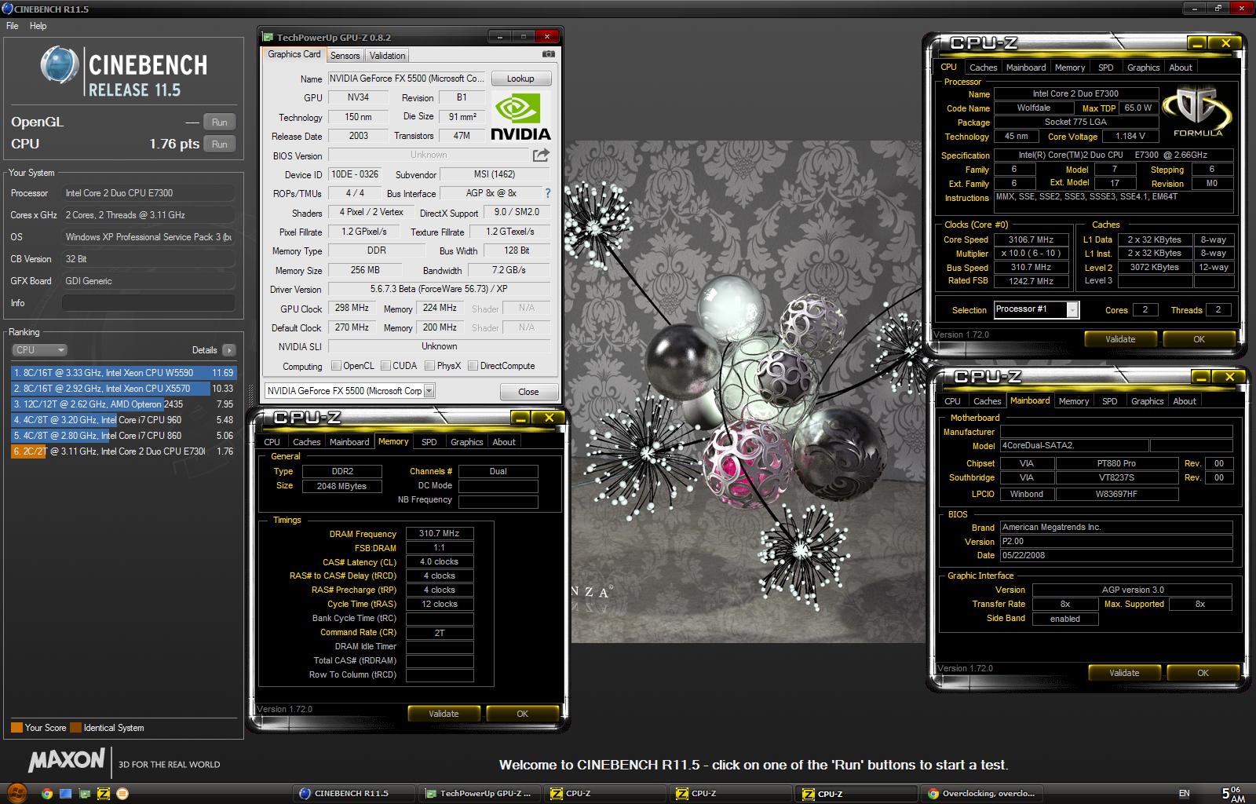The width and height of the screenshot is (1256, 804).
Task: Open the Cinebench Help menu
Action: click(38, 26)
